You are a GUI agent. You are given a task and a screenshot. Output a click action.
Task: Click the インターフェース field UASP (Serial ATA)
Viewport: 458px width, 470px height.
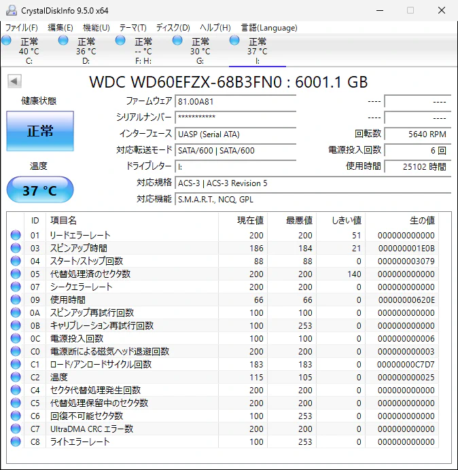235,134
